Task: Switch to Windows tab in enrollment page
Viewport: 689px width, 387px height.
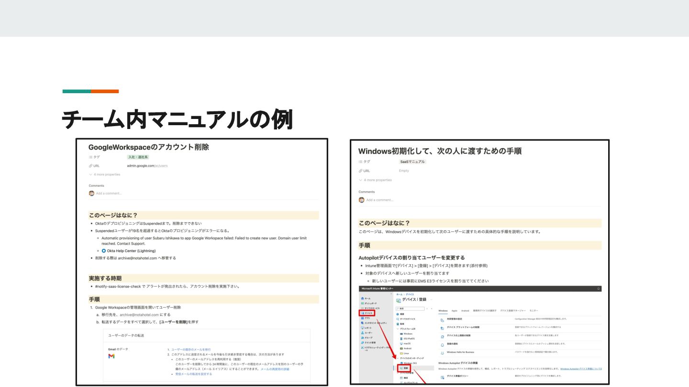Action: [443, 311]
